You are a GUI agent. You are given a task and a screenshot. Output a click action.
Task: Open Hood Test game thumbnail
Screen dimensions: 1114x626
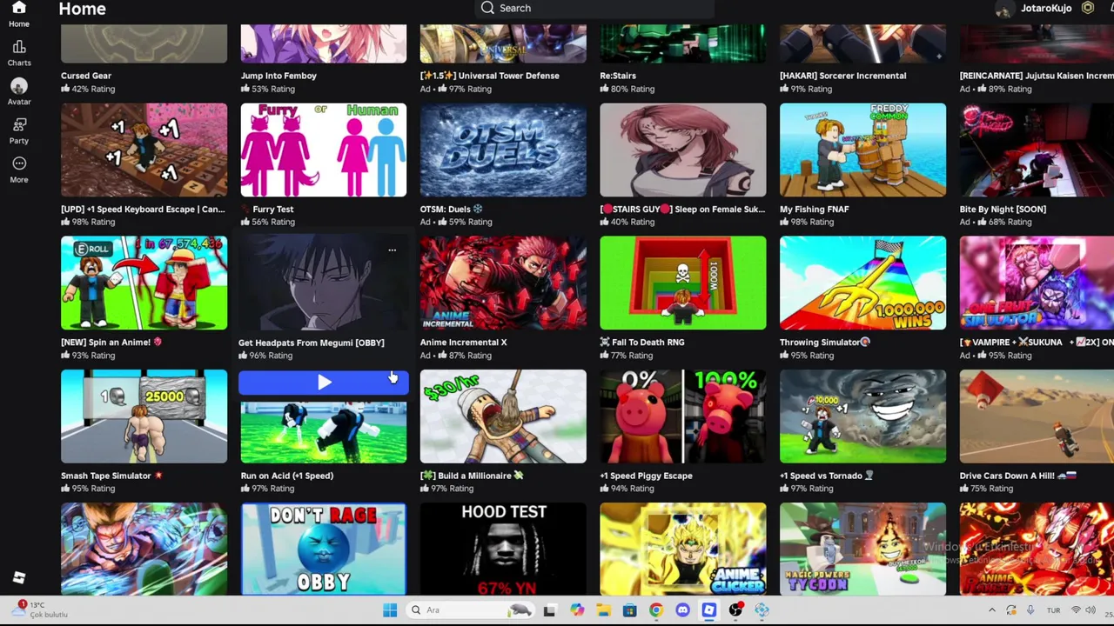coord(503,549)
